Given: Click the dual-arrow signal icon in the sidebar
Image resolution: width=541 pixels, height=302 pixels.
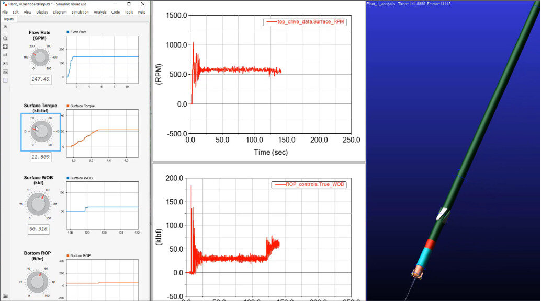Looking at the screenshot, I should [x=5, y=55].
